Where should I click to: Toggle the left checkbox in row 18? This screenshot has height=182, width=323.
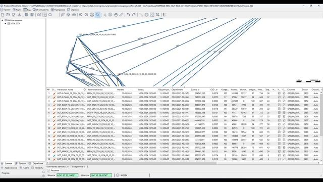(279, 159)
